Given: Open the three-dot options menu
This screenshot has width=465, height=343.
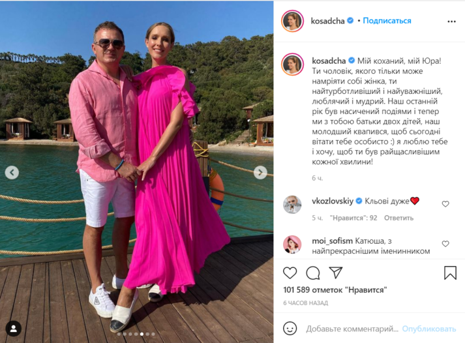Looking at the screenshot, I should pos(451,22).
